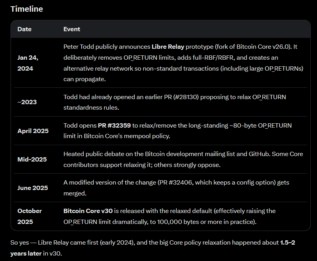Click the 'Timeline' heading
This screenshot has width=317, height=261.
click(27, 9)
